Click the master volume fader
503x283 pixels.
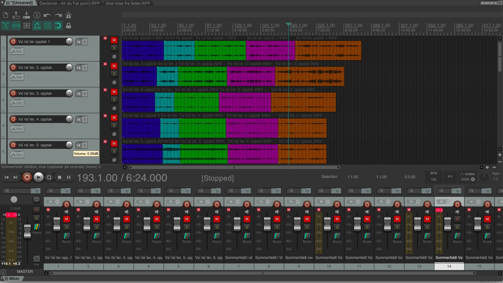pos(27,232)
